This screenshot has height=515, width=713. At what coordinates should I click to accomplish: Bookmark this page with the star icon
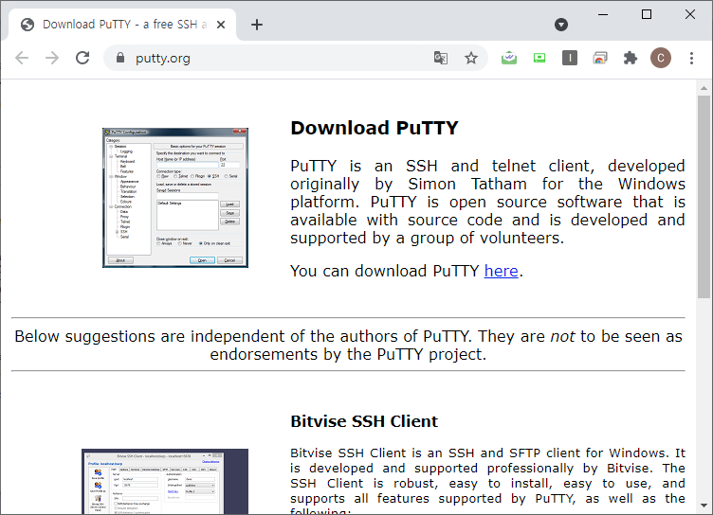coord(471,58)
